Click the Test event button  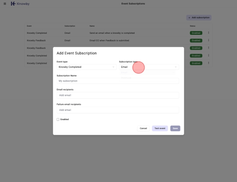click(160, 128)
